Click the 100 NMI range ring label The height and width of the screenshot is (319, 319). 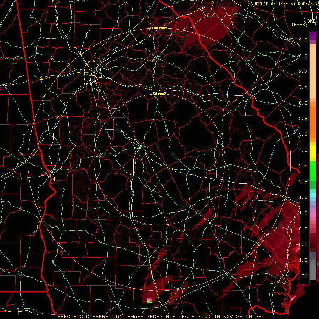[x=159, y=28]
